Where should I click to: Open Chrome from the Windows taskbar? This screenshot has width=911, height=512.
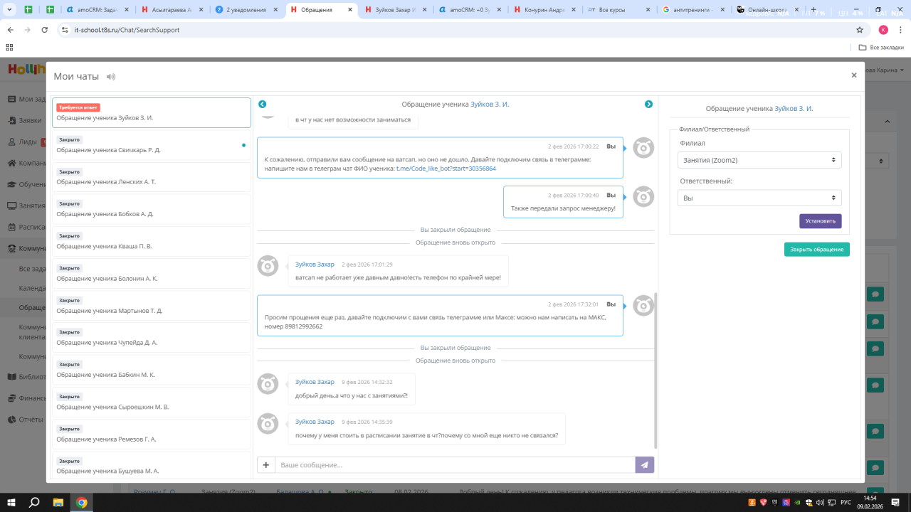82,503
